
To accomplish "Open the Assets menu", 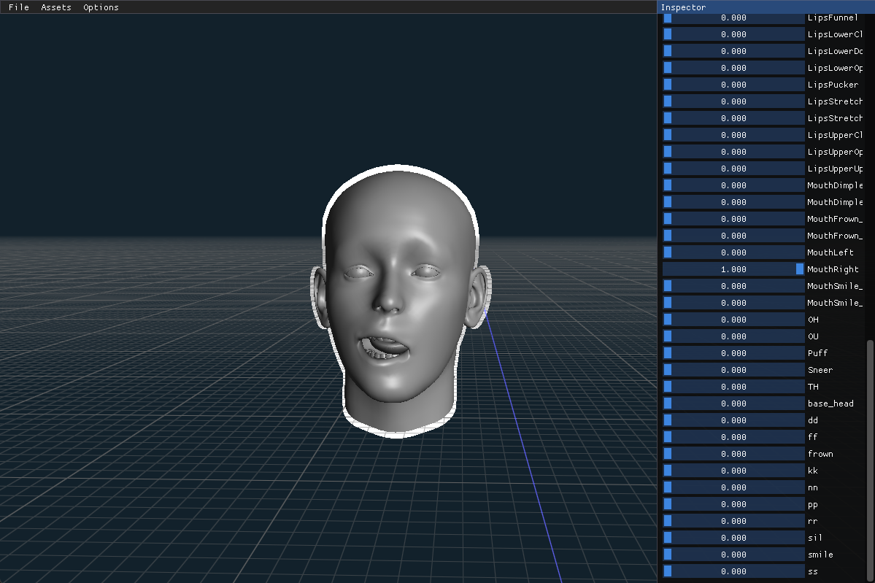I will [55, 7].
